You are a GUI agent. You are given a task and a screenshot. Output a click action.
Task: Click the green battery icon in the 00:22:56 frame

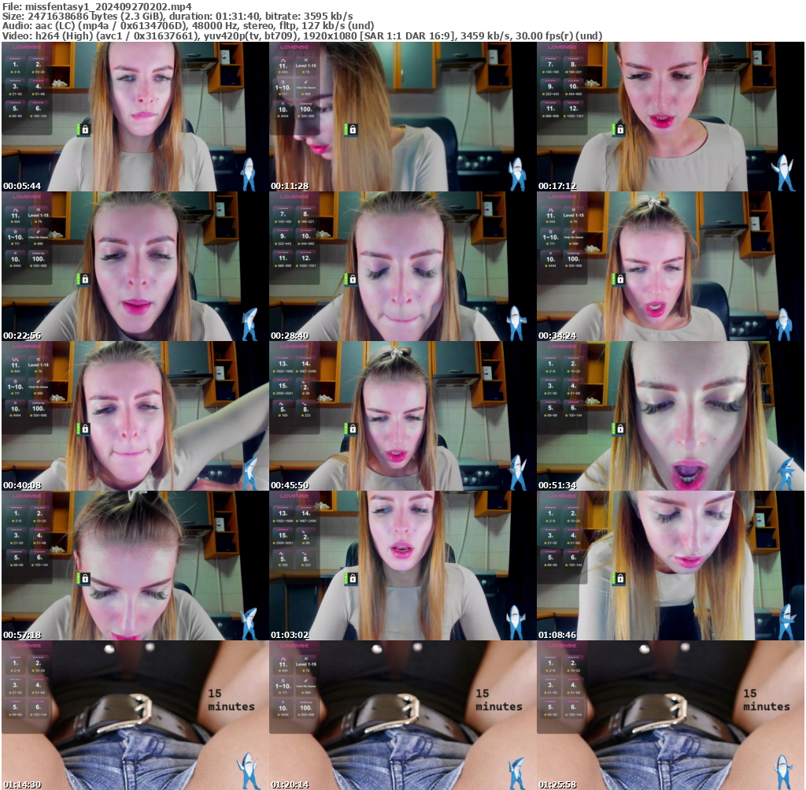point(78,279)
